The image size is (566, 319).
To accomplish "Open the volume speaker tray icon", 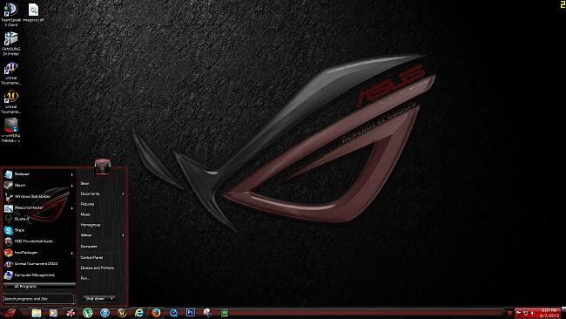I will point(532,313).
